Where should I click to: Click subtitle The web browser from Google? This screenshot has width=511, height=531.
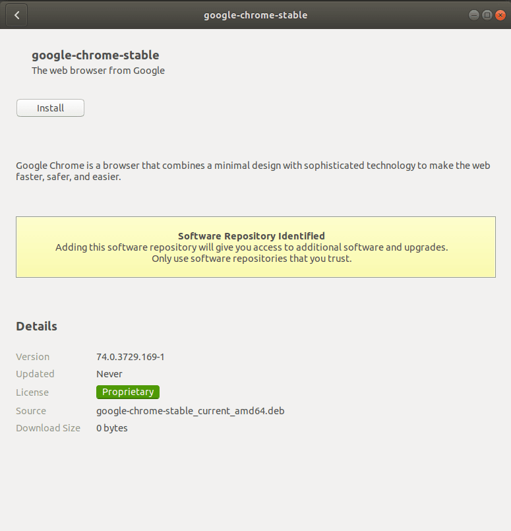click(x=98, y=71)
